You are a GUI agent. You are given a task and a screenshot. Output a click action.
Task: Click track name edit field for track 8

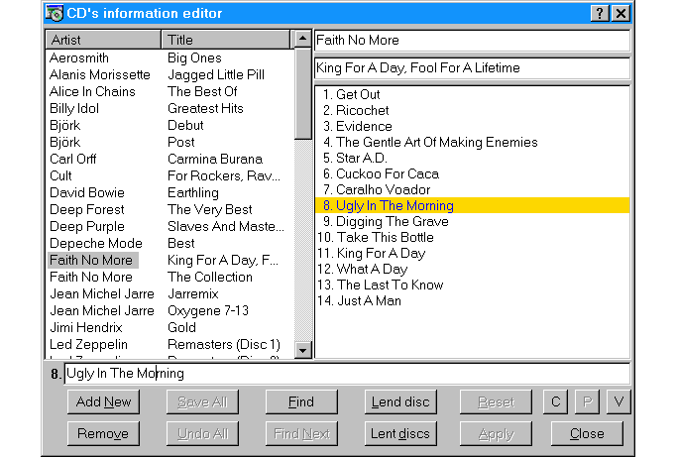(347, 374)
